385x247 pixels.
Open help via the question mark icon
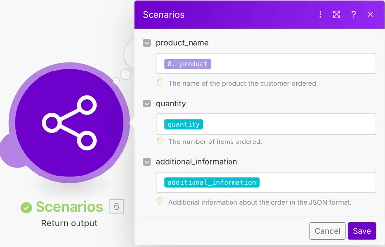[353, 14]
